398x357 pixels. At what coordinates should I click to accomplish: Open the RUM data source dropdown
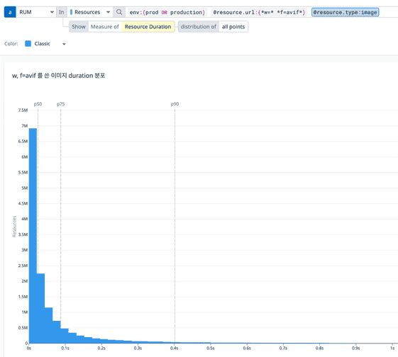coord(36,12)
